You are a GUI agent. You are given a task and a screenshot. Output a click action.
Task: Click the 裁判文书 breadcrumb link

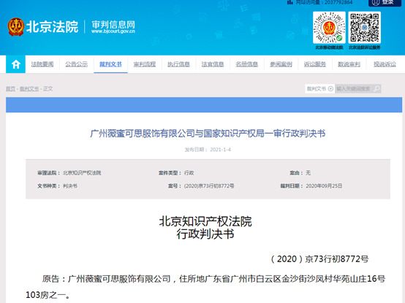pos(29,89)
